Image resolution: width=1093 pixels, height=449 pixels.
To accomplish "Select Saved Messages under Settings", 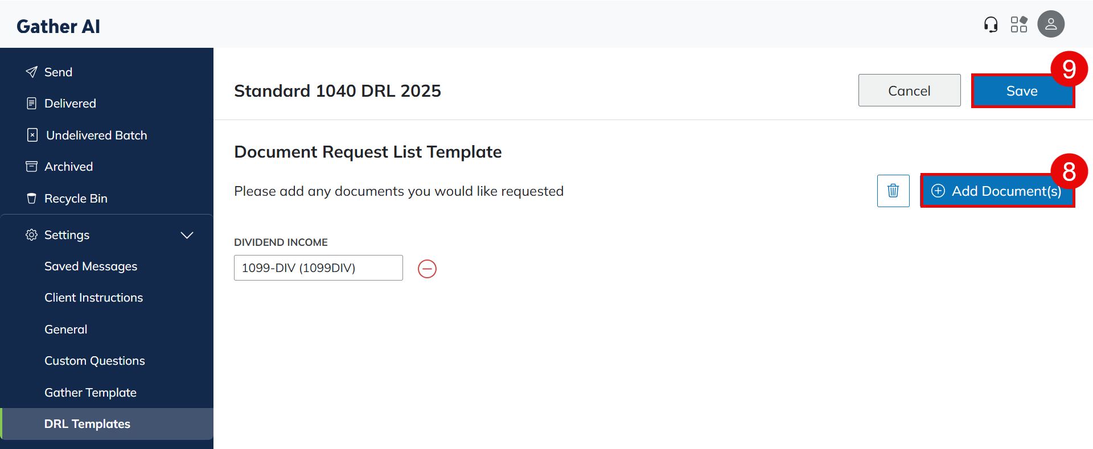I will [x=91, y=266].
